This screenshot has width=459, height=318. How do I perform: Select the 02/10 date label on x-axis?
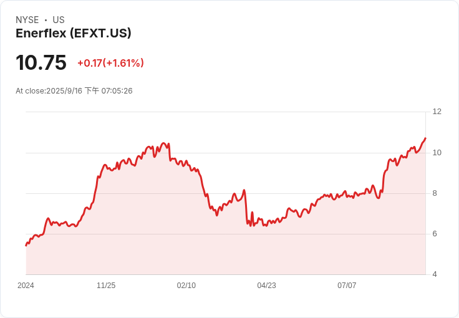[186, 286]
